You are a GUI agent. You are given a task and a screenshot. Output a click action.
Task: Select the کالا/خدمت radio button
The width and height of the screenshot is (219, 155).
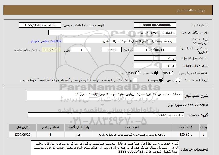click(137, 73)
